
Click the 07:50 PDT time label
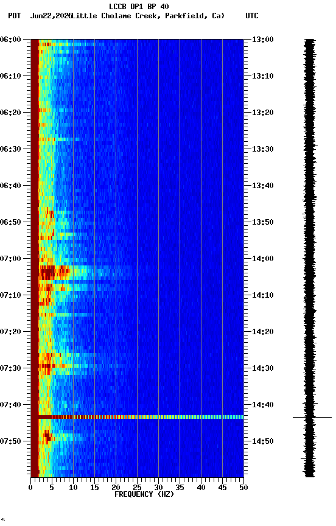click(x=10, y=441)
